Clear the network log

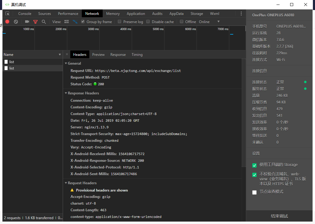[16, 22]
